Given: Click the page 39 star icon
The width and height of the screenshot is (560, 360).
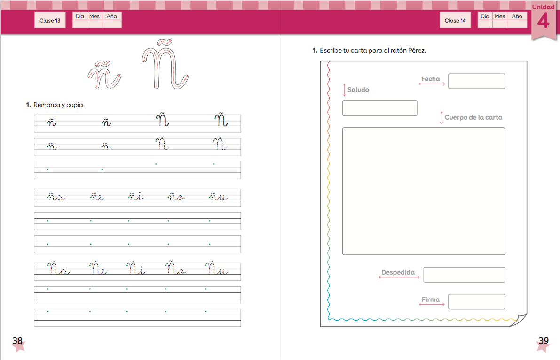Looking at the screenshot, I should [x=543, y=344].
